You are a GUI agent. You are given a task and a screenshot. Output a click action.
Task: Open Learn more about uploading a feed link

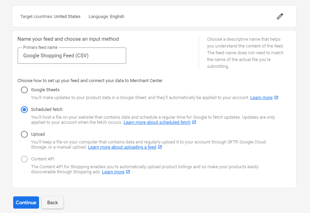[122, 147]
